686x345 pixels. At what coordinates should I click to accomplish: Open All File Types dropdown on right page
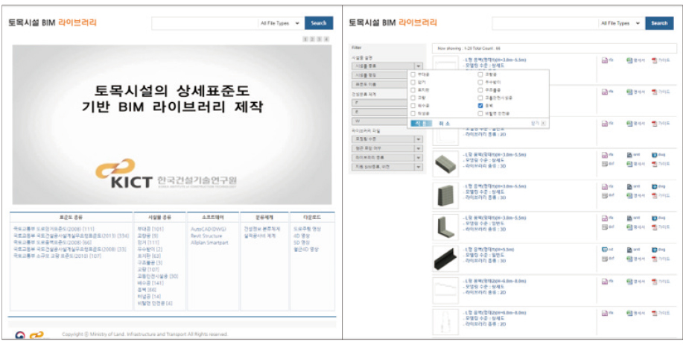620,23
